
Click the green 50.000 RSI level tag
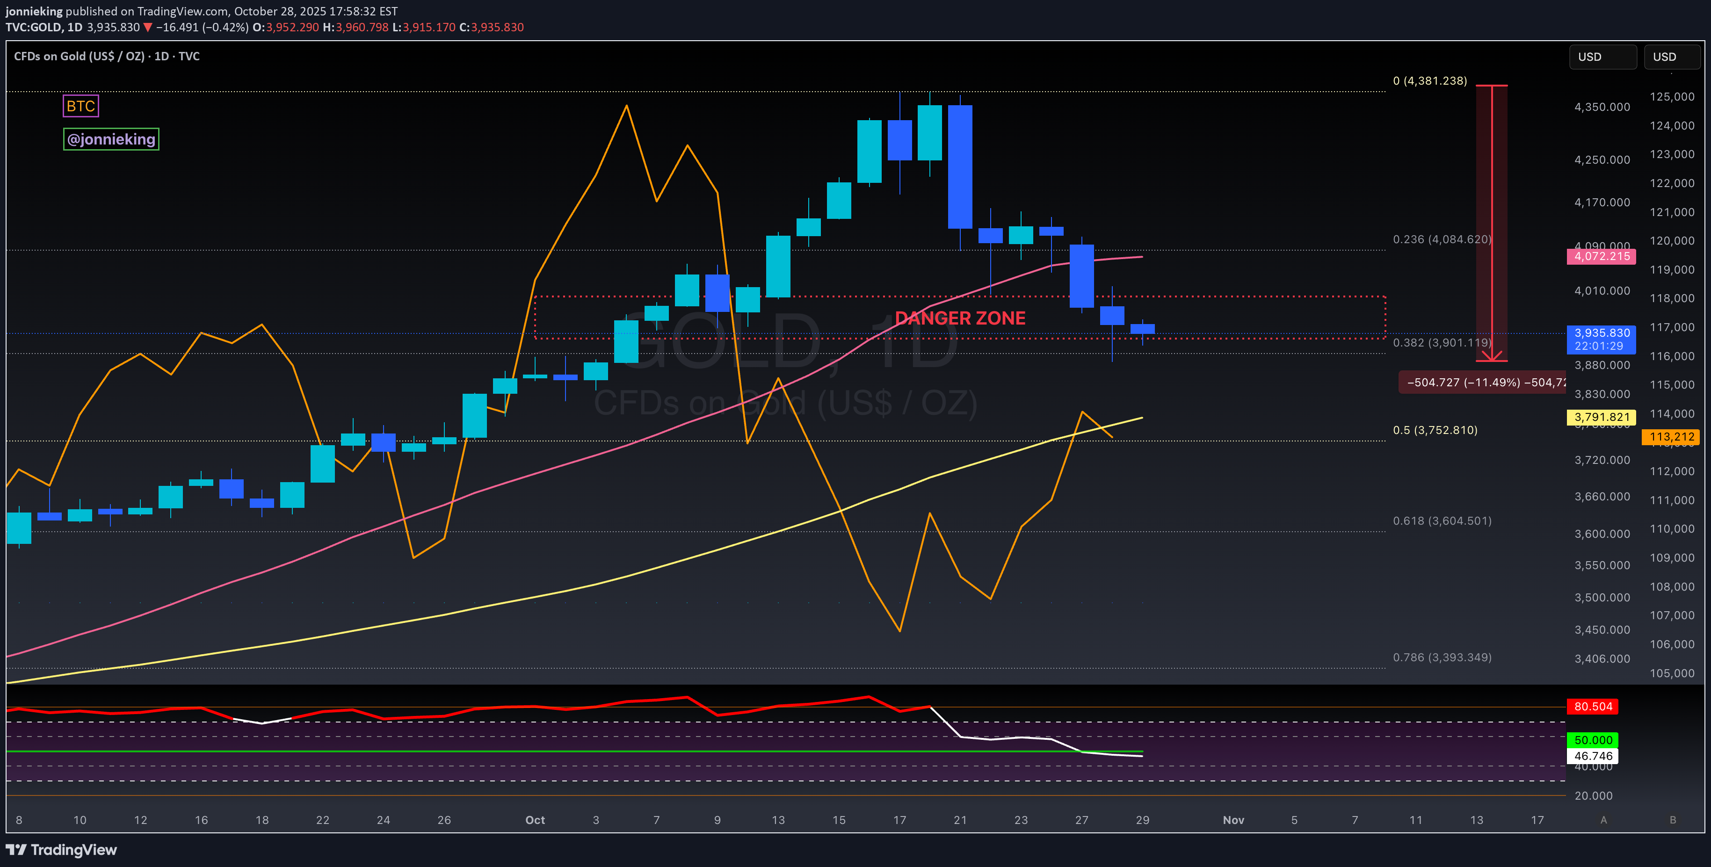click(x=1592, y=739)
